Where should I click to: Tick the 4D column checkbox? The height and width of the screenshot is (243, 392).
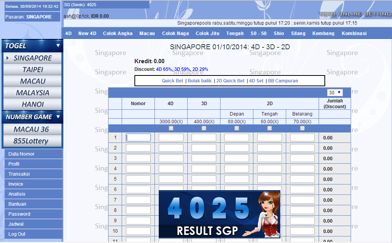pyautogui.click(x=171, y=128)
